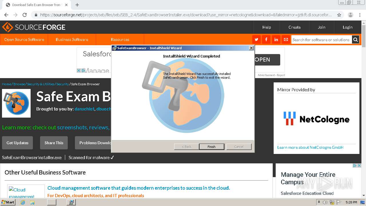Open the volume speaker tray icon

point(325,202)
